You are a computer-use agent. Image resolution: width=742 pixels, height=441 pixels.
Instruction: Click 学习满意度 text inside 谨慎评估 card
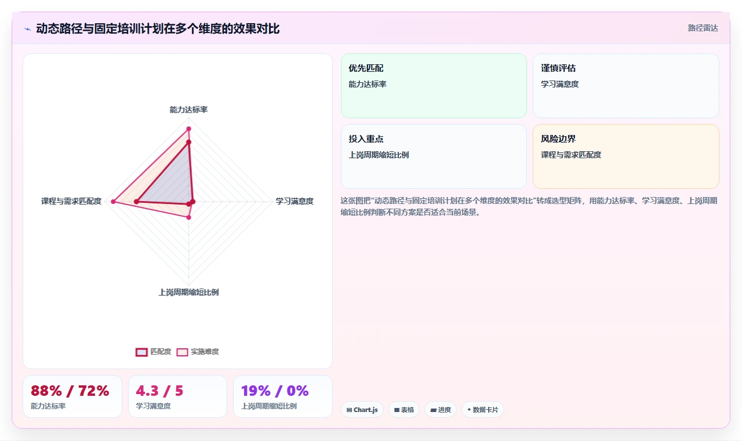click(x=560, y=84)
